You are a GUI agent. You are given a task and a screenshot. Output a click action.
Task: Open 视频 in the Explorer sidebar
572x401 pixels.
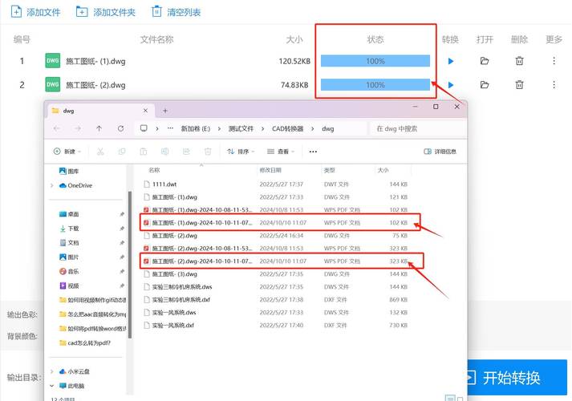pos(69,286)
